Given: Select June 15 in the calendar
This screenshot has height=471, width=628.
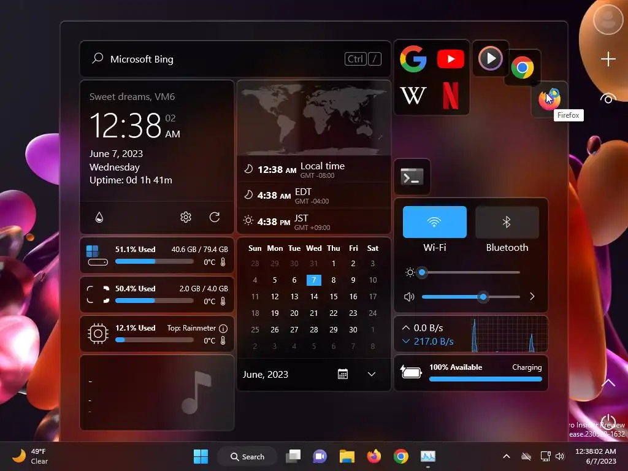Looking at the screenshot, I should [x=333, y=296].
